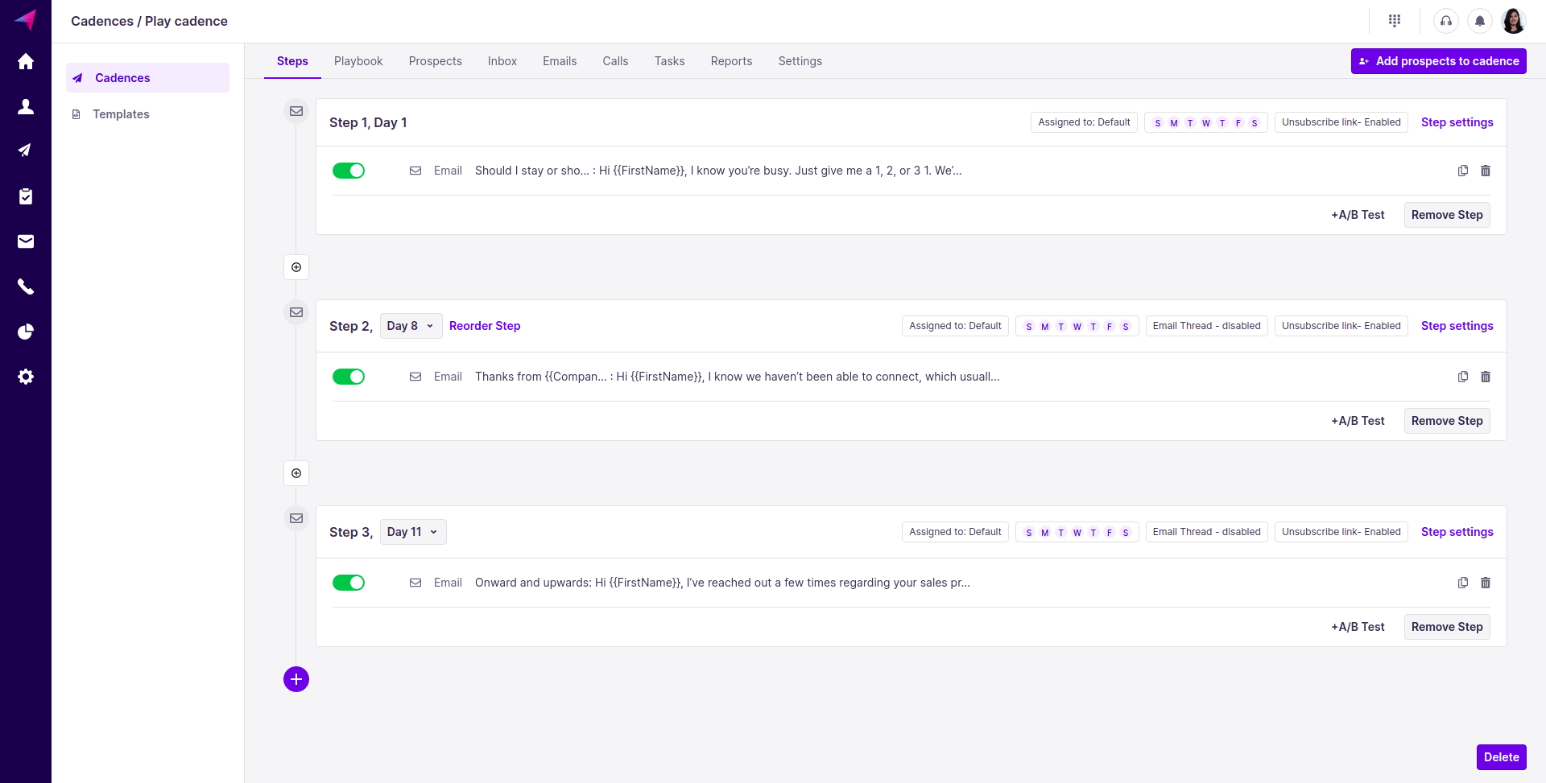Open the Reports pie chart icon in sidebar
This screenshot has width=1546, height=783.
tap(26, 332)
